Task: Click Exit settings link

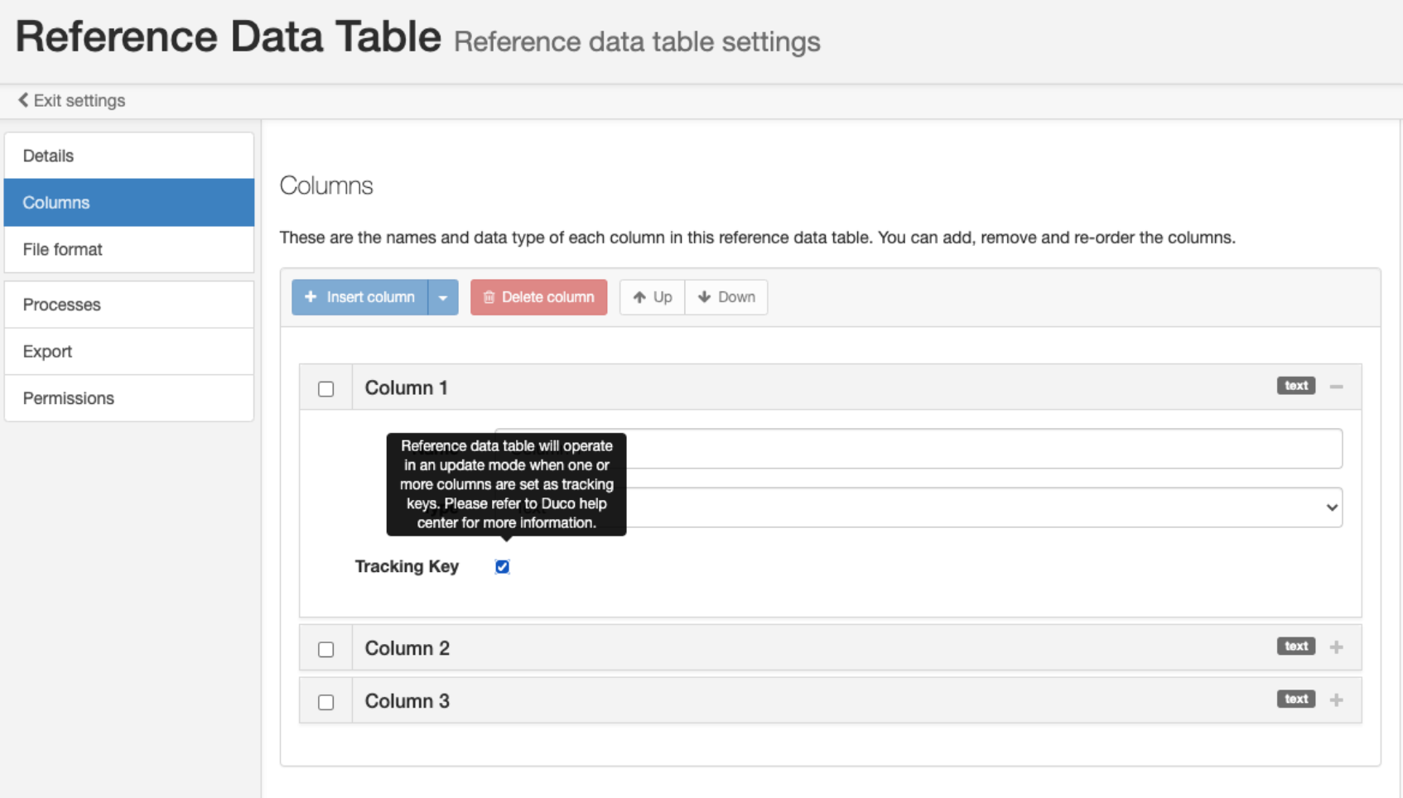Action: [x=72, y=100]
